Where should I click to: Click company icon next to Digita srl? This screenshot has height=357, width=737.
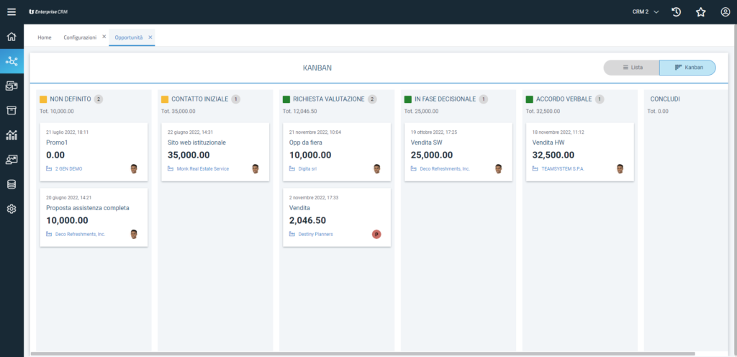[292, 168]
